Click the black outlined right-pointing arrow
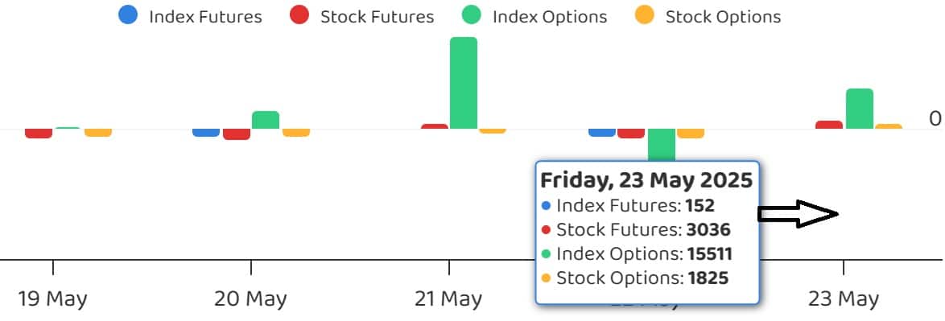 click(798, 214)
